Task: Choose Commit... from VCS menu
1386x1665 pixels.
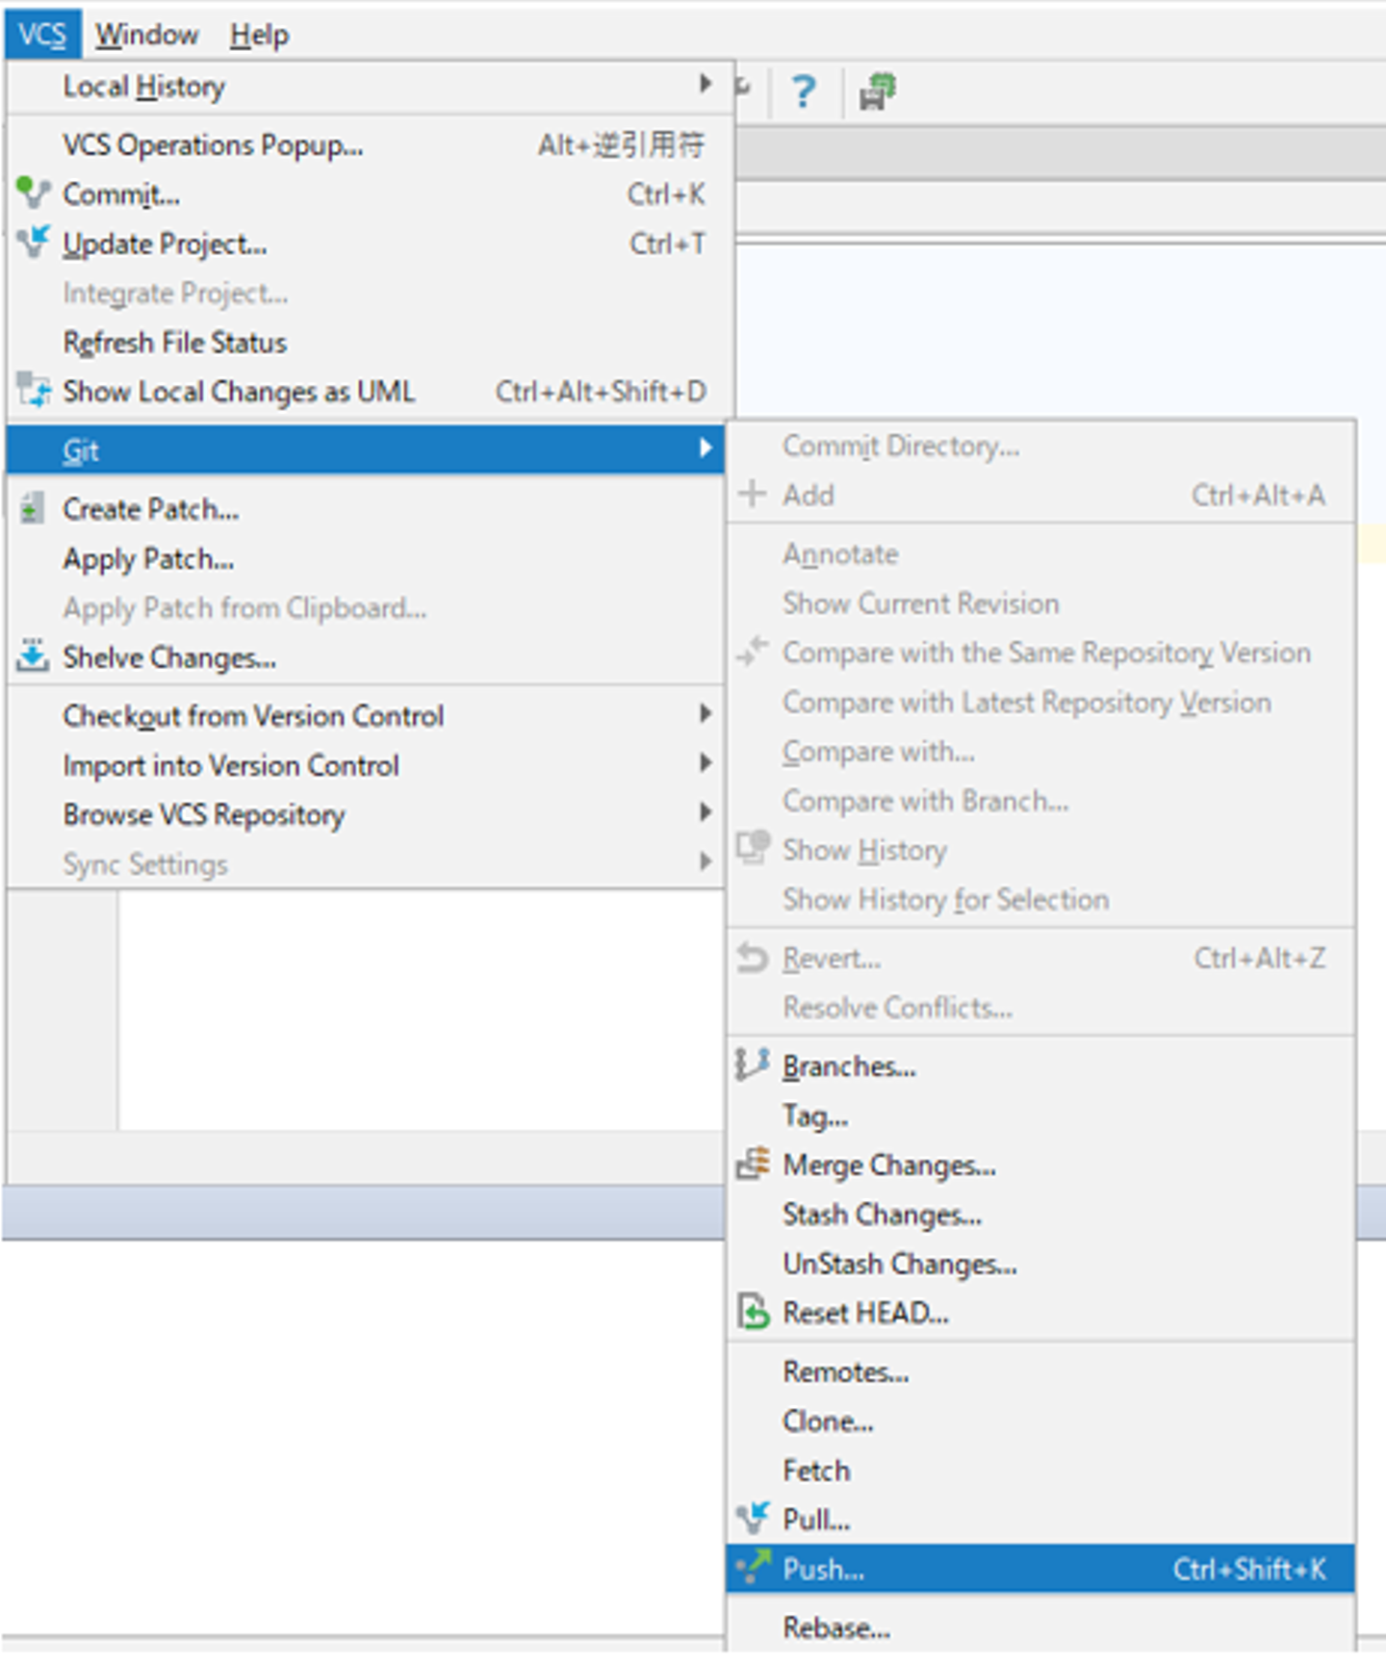Action: pos(370,193)
